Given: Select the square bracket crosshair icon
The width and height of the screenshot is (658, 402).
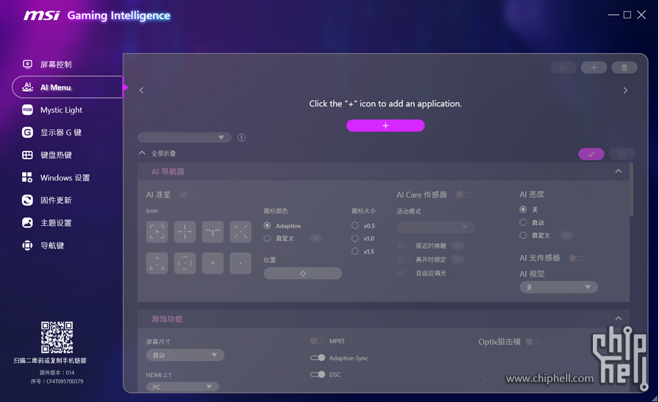Looking at the screenshot, I should [x=157, y=232].
